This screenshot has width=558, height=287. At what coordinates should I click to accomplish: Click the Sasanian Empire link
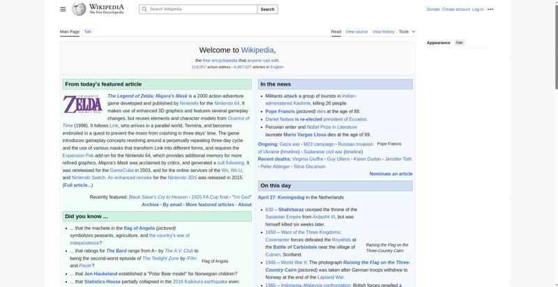pyautogui.click(x=283, y=217)
